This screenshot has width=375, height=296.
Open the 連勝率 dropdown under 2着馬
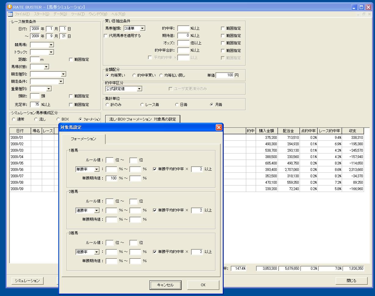pos(96,211)
